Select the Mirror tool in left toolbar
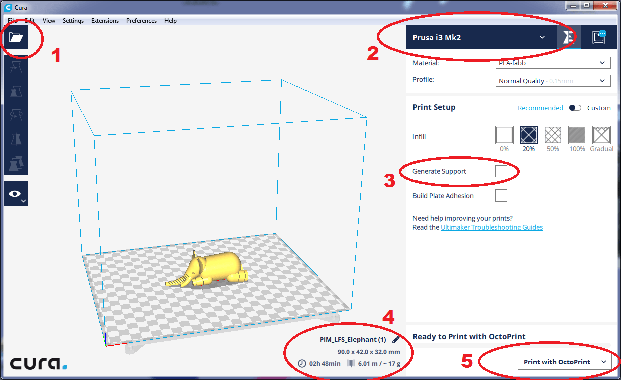This screenshot has height=380, width=621. 16,139
